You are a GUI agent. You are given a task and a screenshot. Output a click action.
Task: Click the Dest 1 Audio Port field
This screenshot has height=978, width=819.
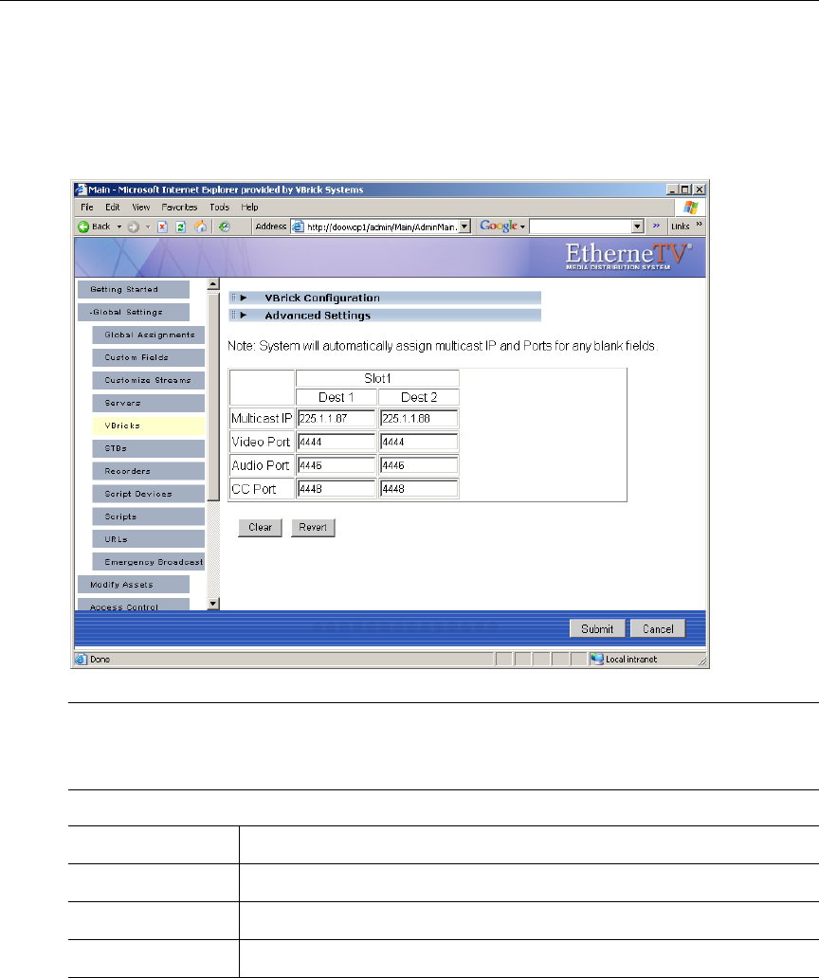(x=337, y=465)
